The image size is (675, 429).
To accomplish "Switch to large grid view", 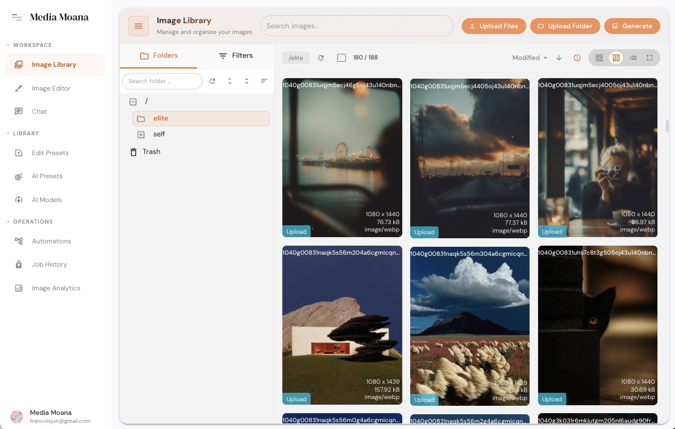I will [x=616, y=58].
